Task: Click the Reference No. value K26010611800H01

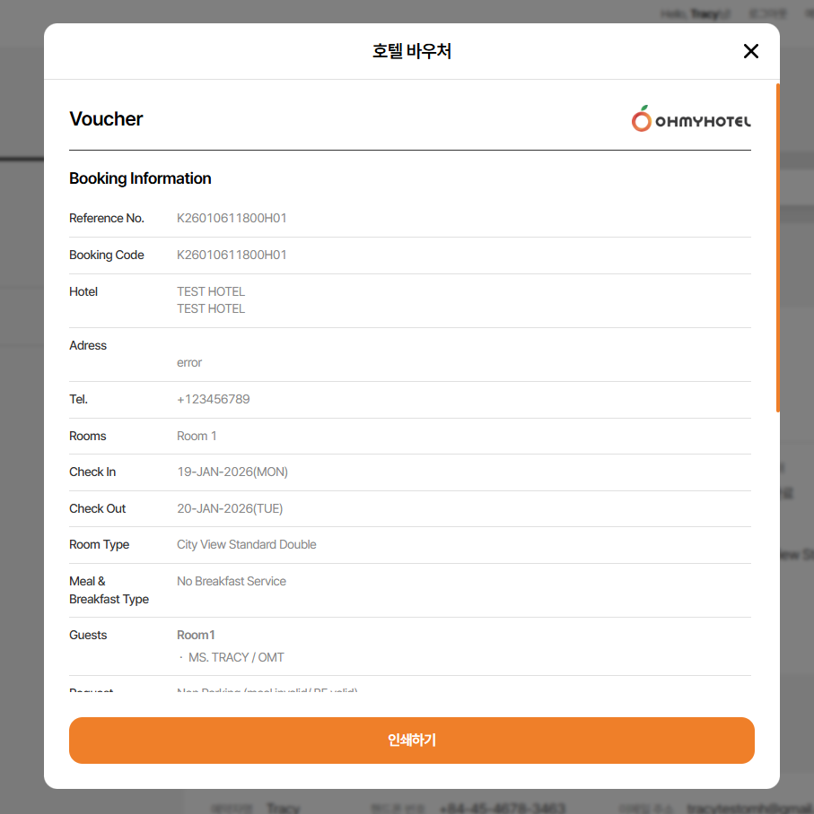Action: pos(232,218)
